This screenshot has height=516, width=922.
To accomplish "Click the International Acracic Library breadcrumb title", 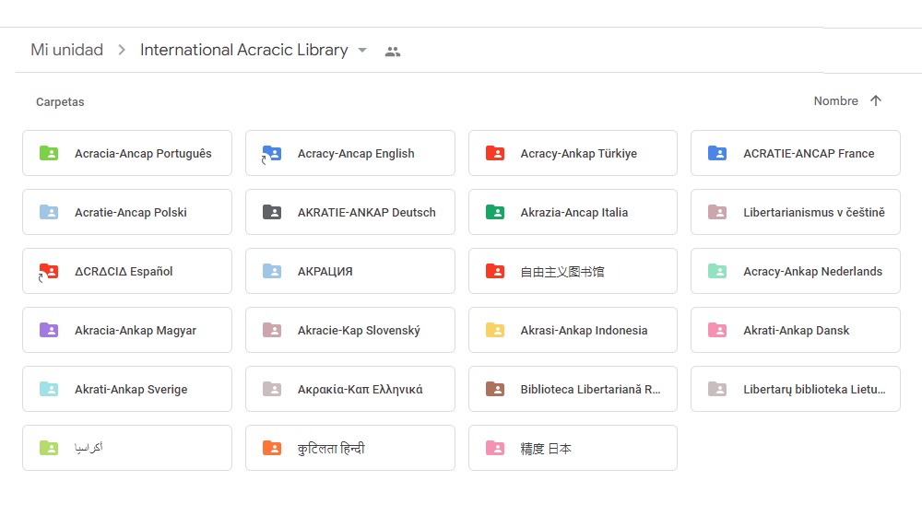I will click(x=244, y=50).
